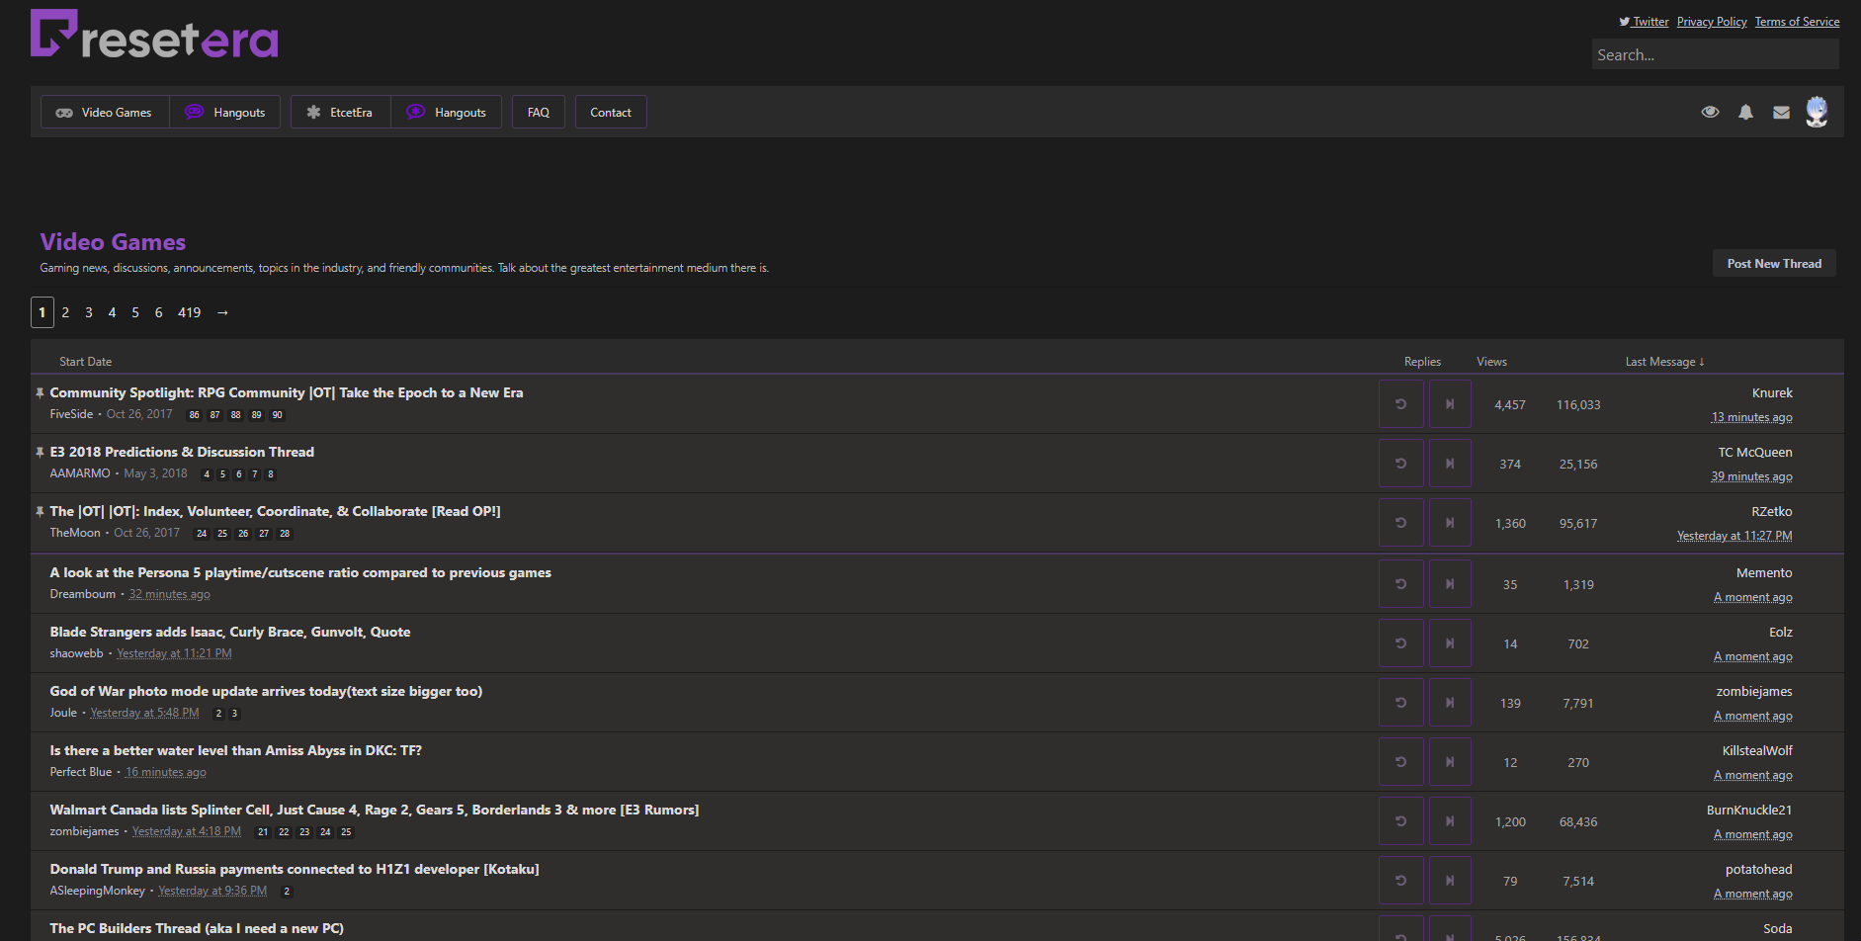Click the Twitter link
Image resolution: width=1861 pixels, height=941 pixels.
pos(1644,22)
